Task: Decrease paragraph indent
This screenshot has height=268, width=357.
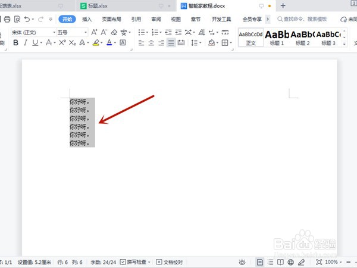Action: point(168,32)
